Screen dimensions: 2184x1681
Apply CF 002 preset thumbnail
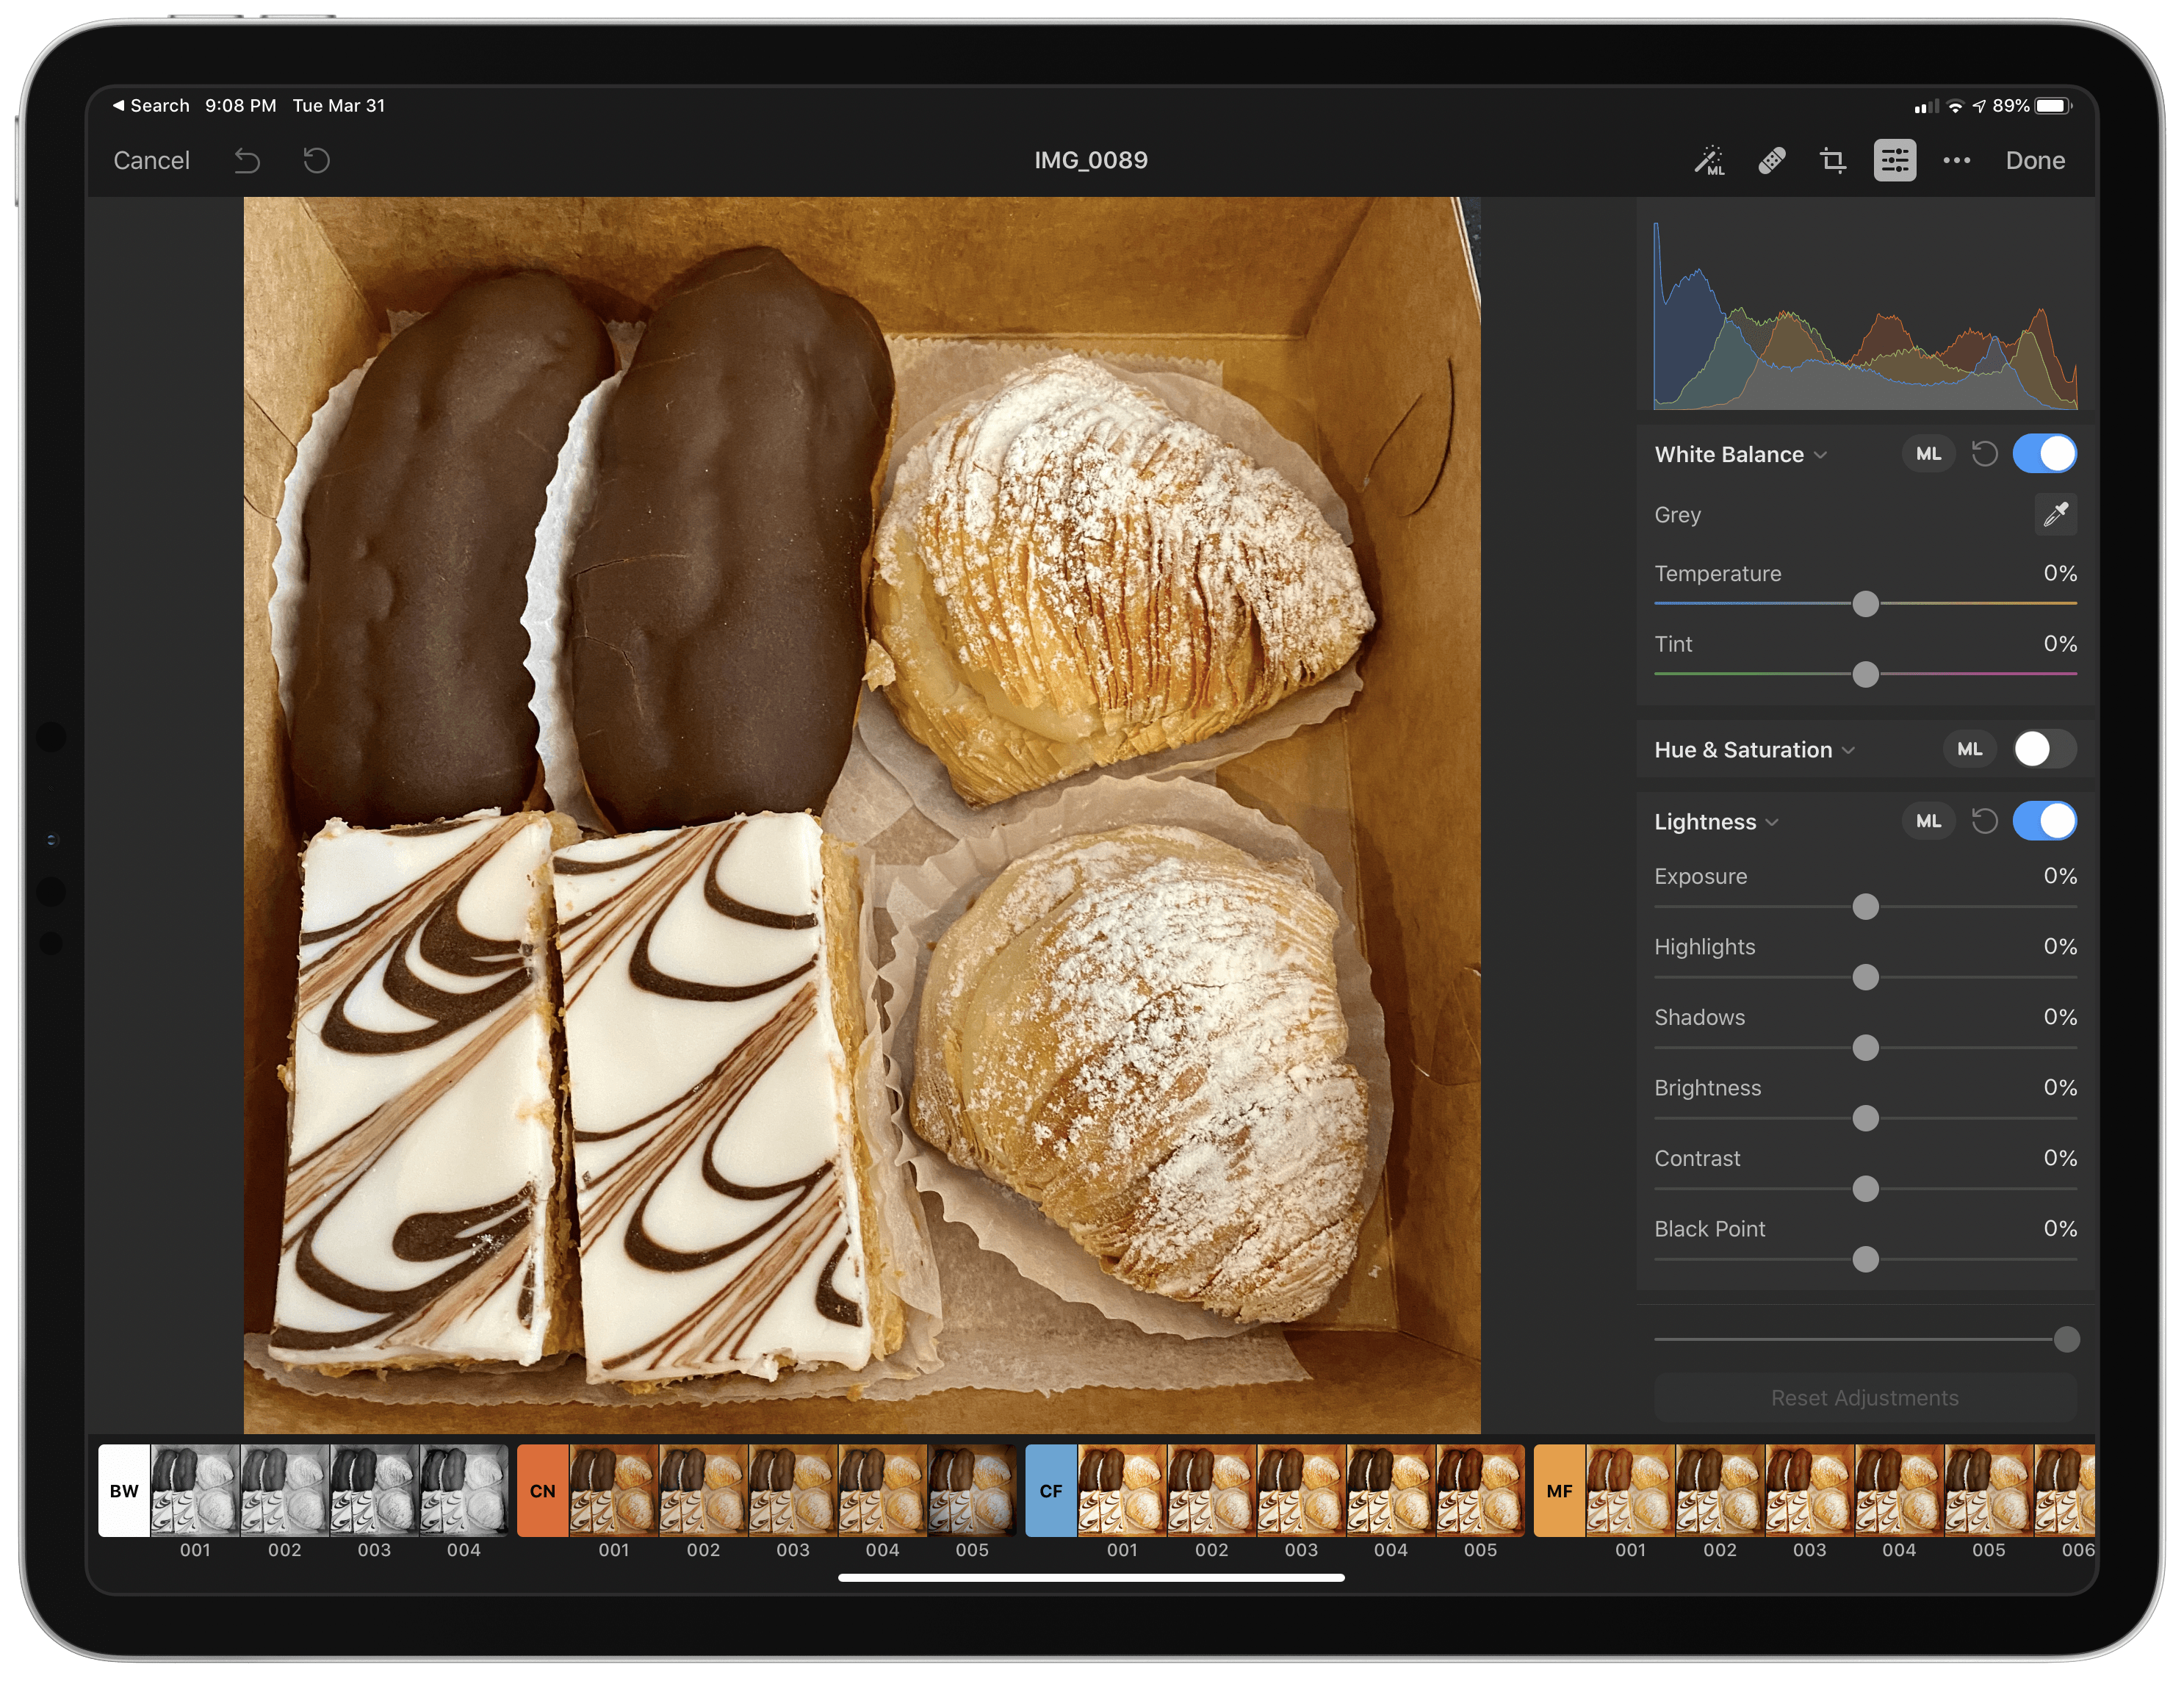(1211, 1490)
